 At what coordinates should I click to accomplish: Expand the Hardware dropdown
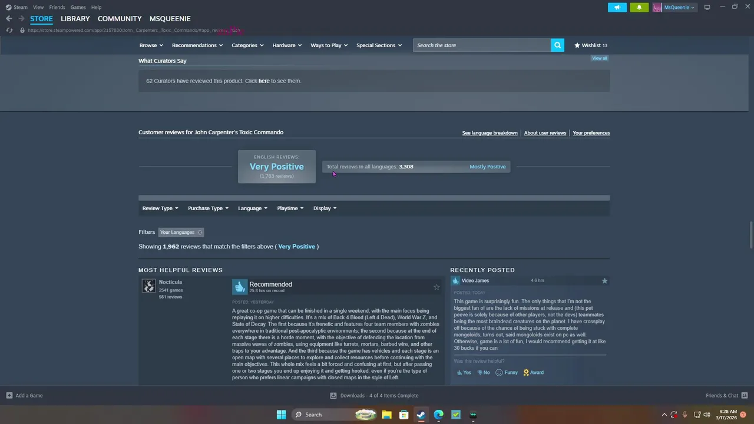[287, 45]
